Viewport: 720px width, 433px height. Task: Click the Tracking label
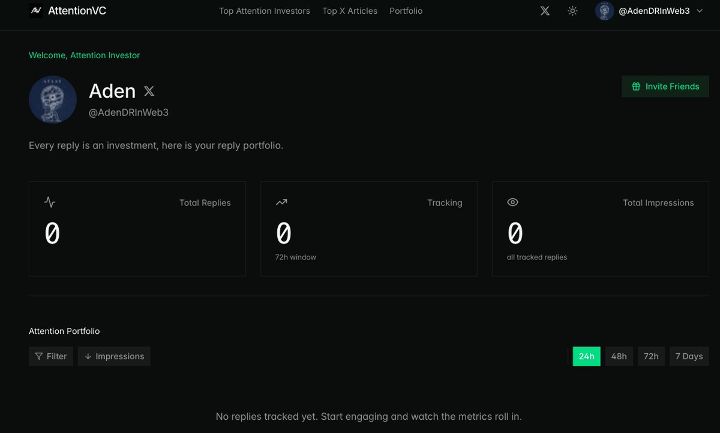pos(445,203)
